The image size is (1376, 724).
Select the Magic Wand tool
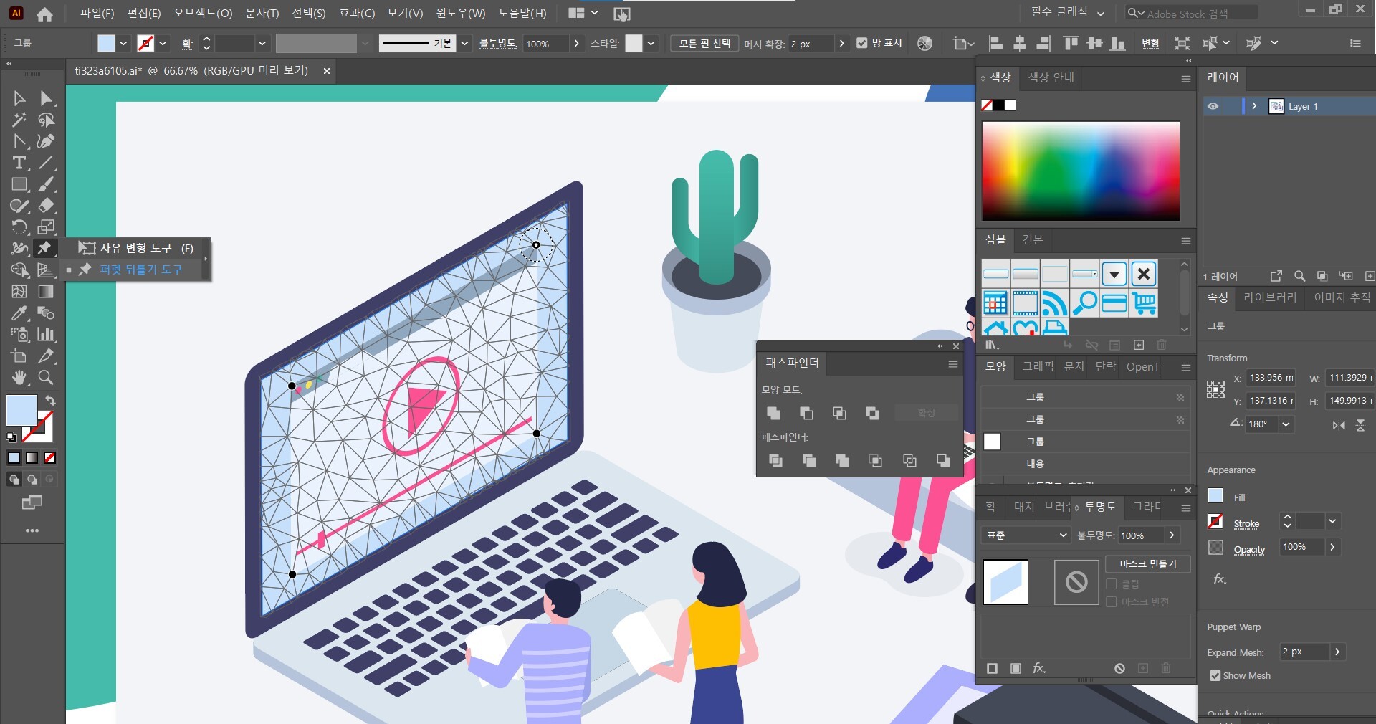coord(19,120)
